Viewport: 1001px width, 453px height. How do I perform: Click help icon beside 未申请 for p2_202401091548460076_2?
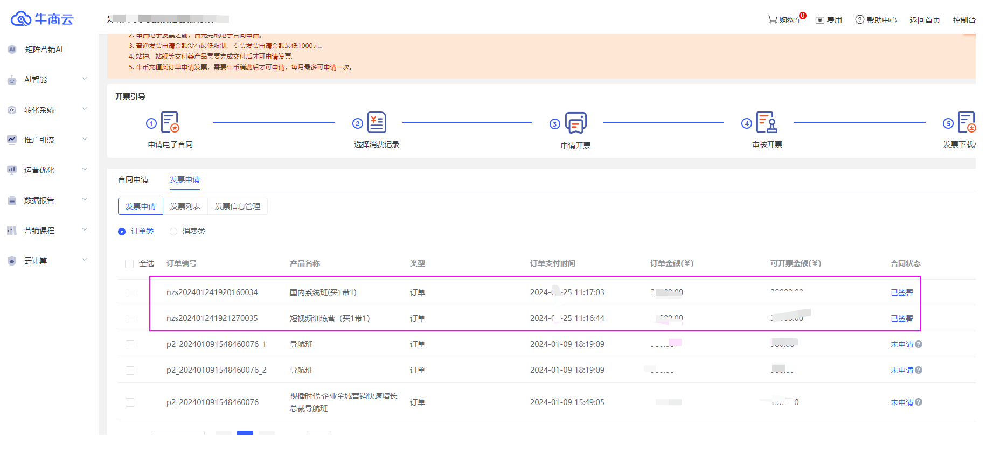(x=919, y=370)
